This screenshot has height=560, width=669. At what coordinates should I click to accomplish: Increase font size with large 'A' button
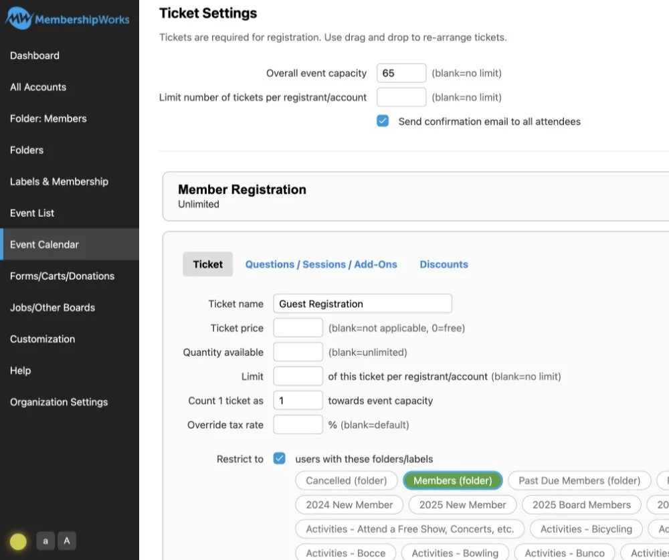(x=67, y=541)
